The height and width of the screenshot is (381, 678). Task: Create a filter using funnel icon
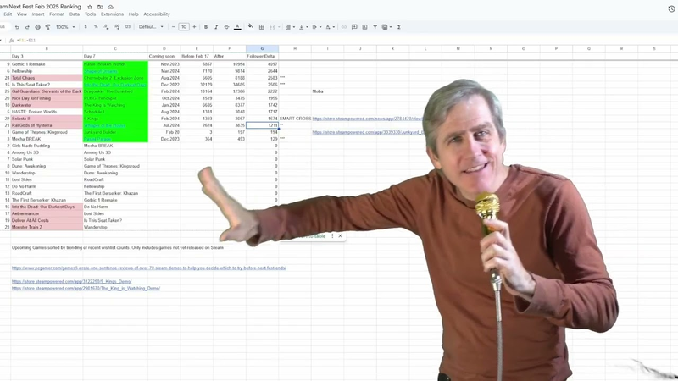(x=375, y=27)
